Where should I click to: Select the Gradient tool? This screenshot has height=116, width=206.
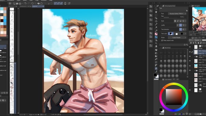(x=156, y=56)
